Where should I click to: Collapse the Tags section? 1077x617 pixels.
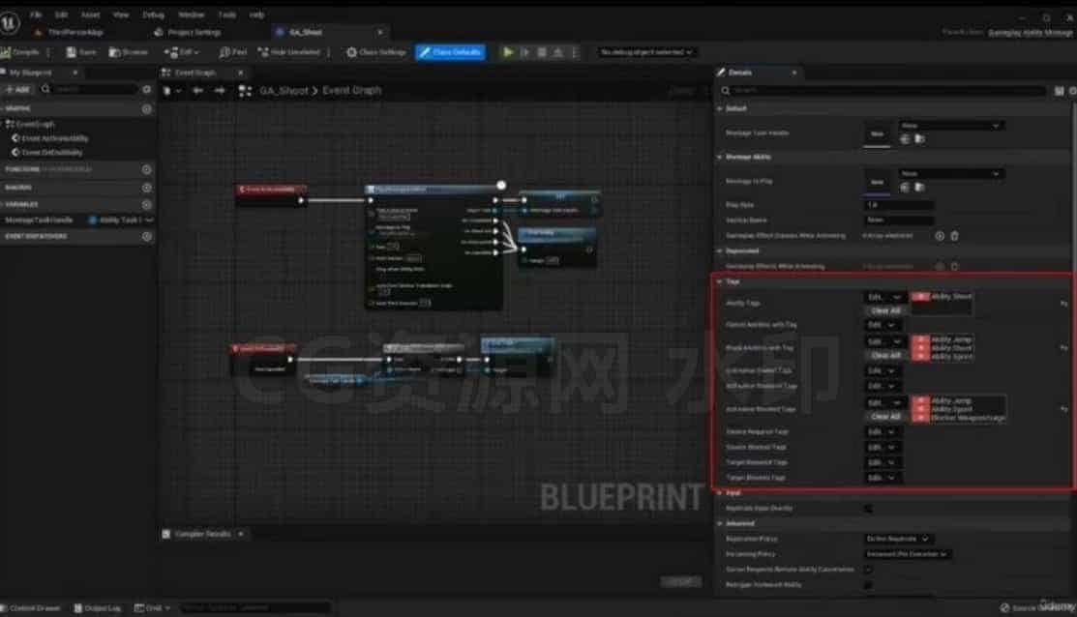pos(720,282)
